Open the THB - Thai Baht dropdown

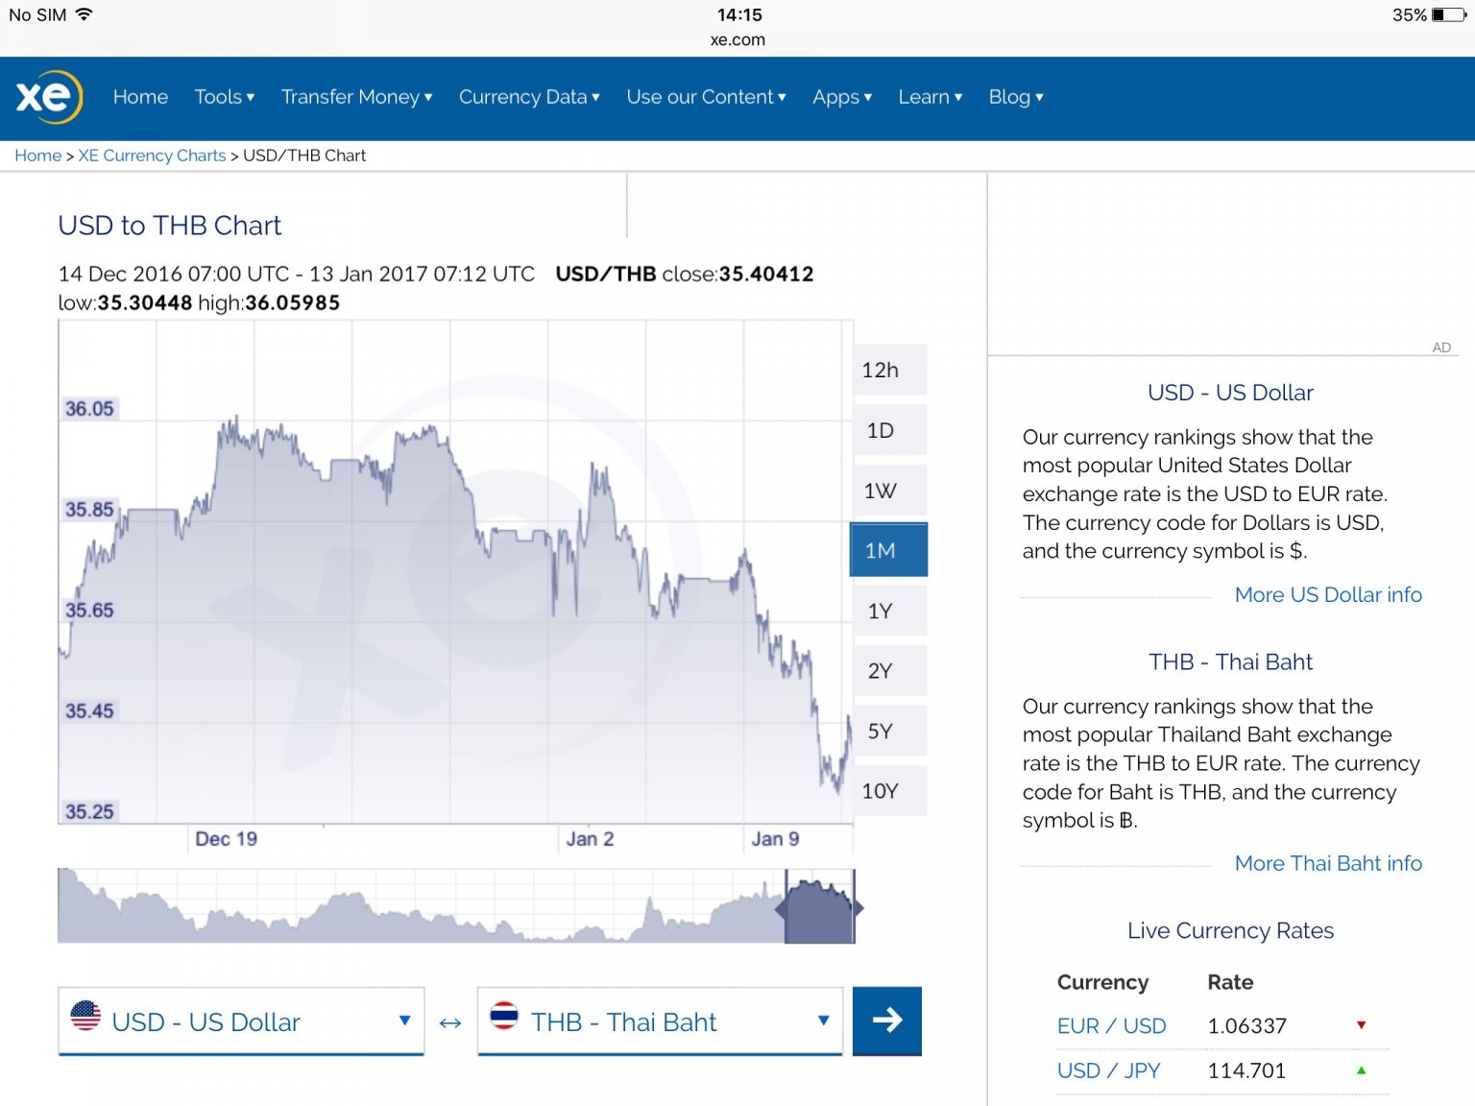(660, 1022)
